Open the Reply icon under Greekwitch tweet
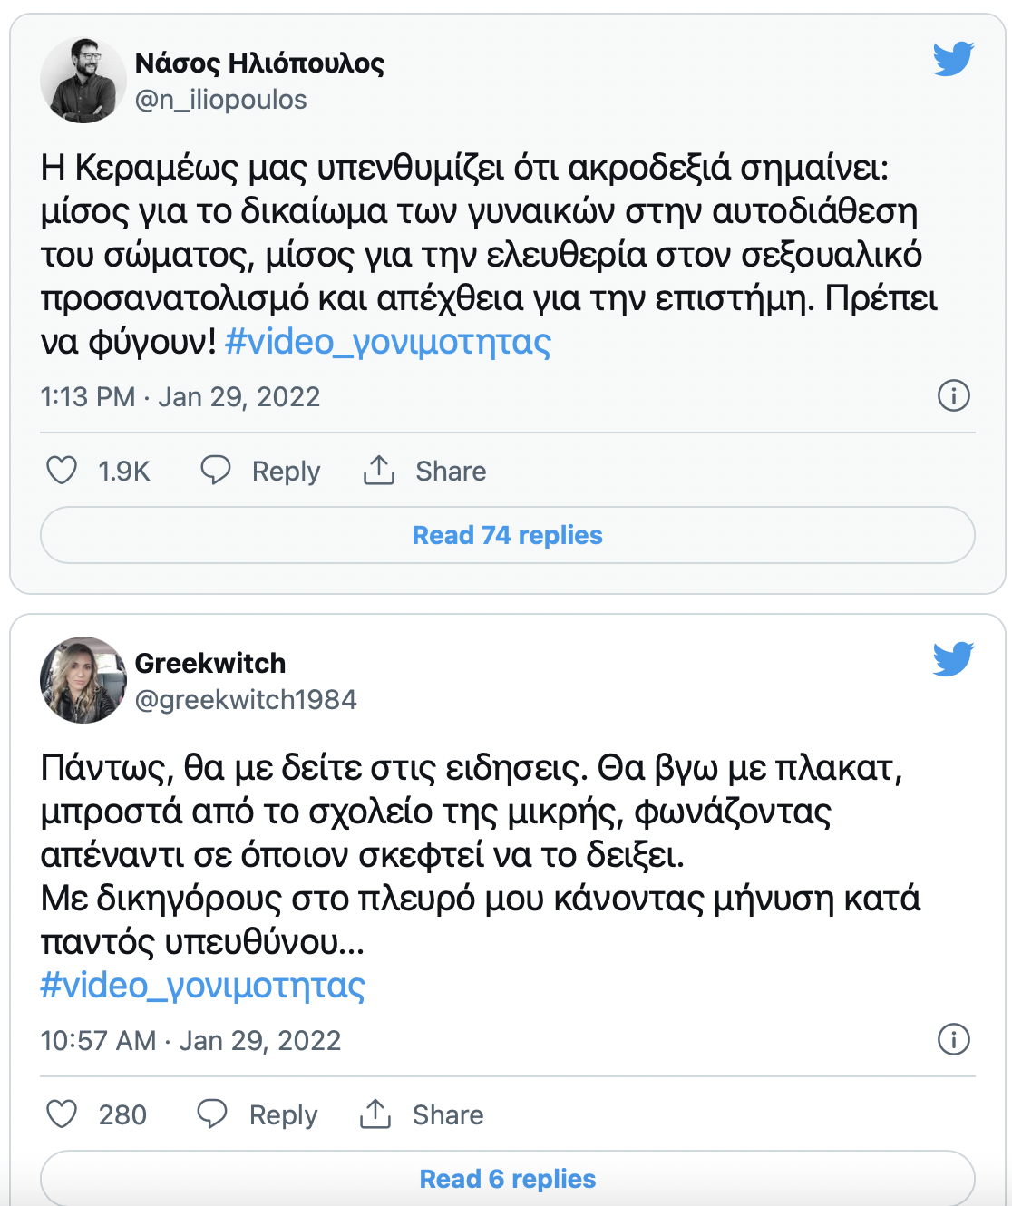This screenshot has width=1012, height=1206. 212,1114
